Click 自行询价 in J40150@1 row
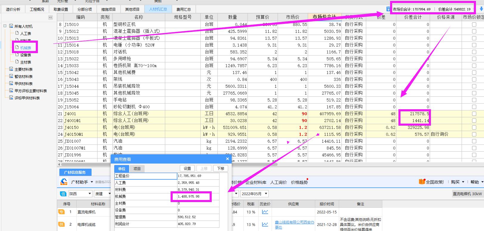484x231 pixels. tap(440, 134)
